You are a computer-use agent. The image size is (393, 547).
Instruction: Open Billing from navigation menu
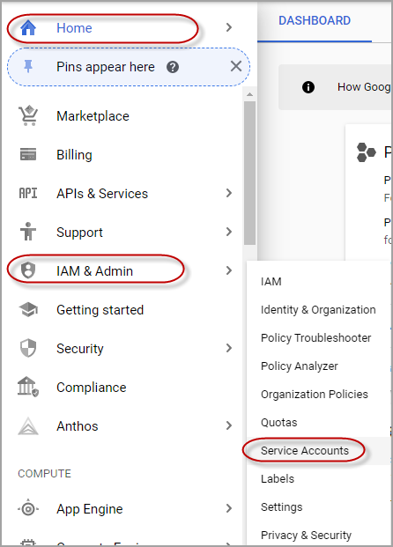[x=74, y=155]
